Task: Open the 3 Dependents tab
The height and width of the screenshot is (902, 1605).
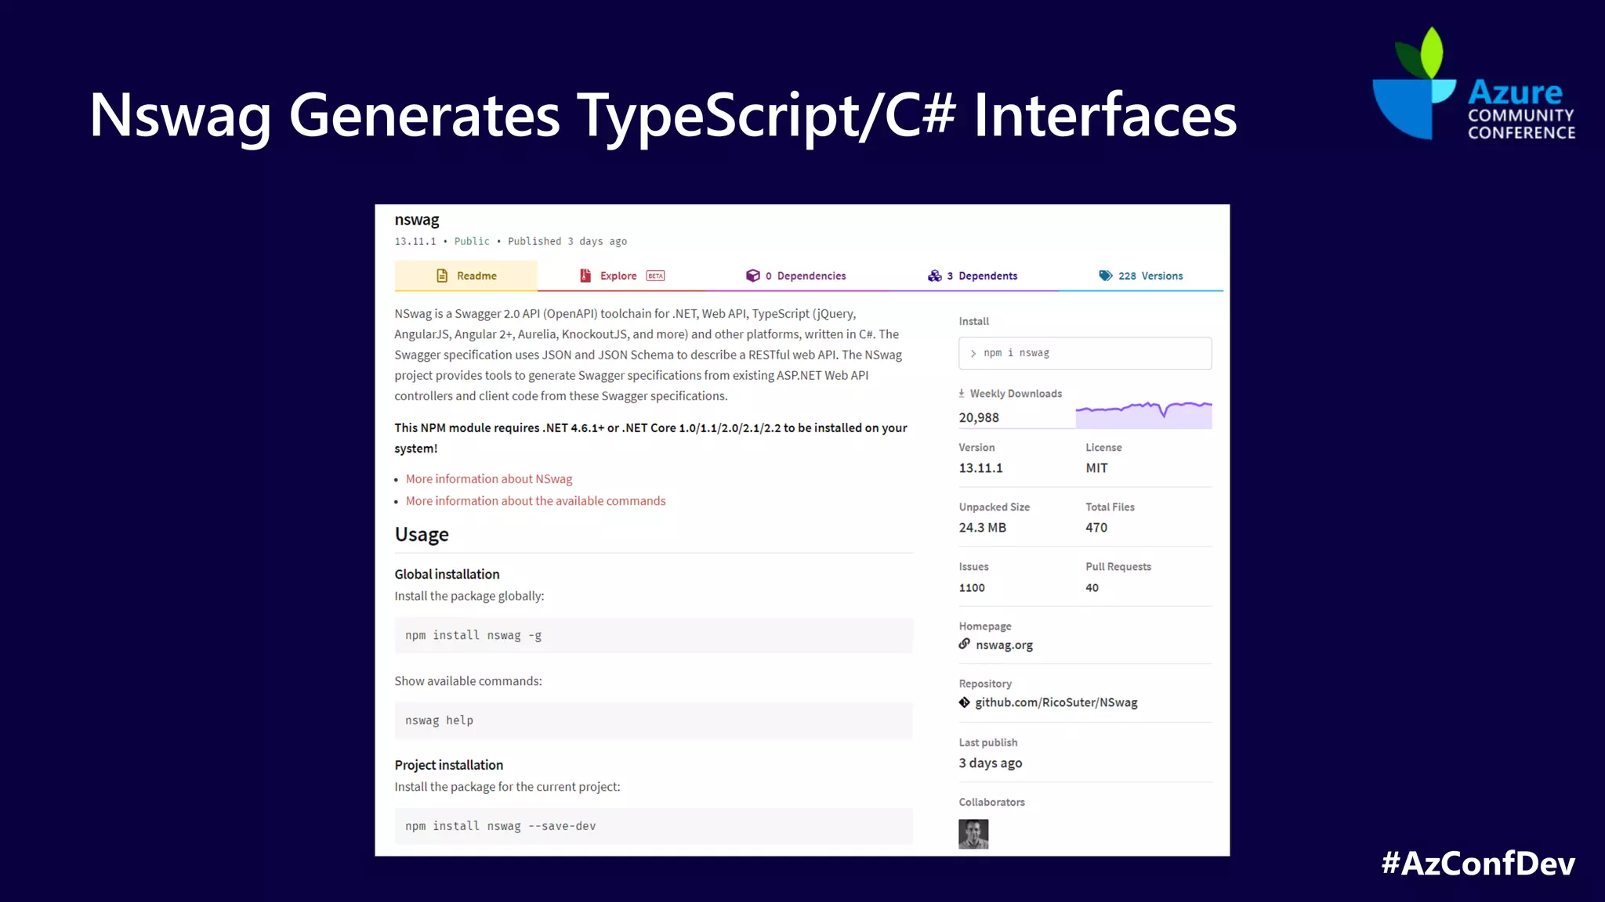Action: tap(972, 276)
